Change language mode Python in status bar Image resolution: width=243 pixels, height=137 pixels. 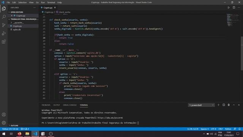point(228,129)
